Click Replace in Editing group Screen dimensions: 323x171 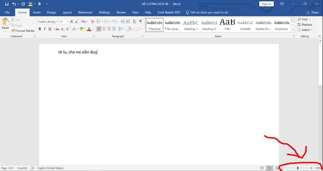pos(305,25)
